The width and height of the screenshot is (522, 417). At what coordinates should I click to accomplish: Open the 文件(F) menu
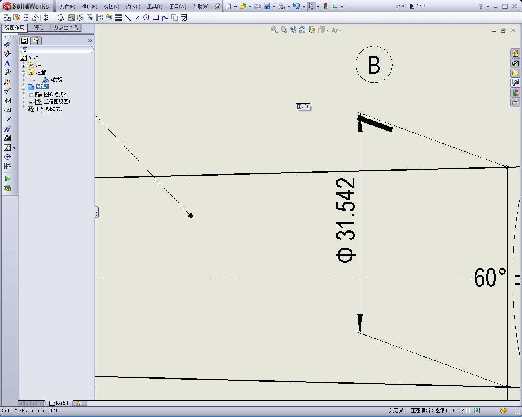67,6
